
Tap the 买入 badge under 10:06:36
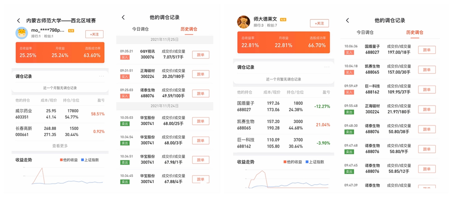pyautogui.click(x=349, y=53)
